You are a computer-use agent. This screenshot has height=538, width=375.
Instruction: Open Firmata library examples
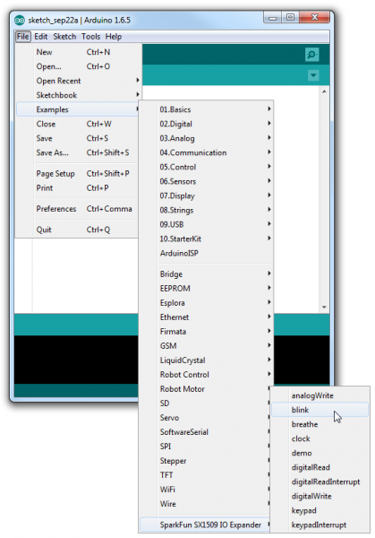tap(206, 332)
